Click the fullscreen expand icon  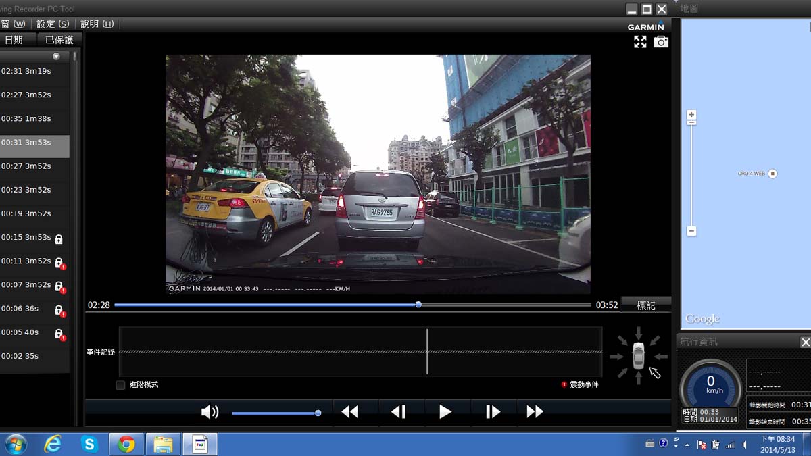coord(640,42)
